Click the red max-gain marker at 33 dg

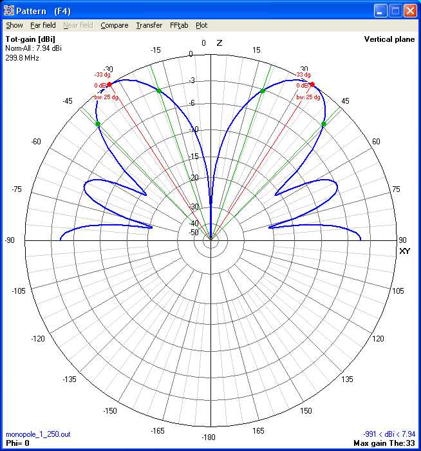click(312, 84)
